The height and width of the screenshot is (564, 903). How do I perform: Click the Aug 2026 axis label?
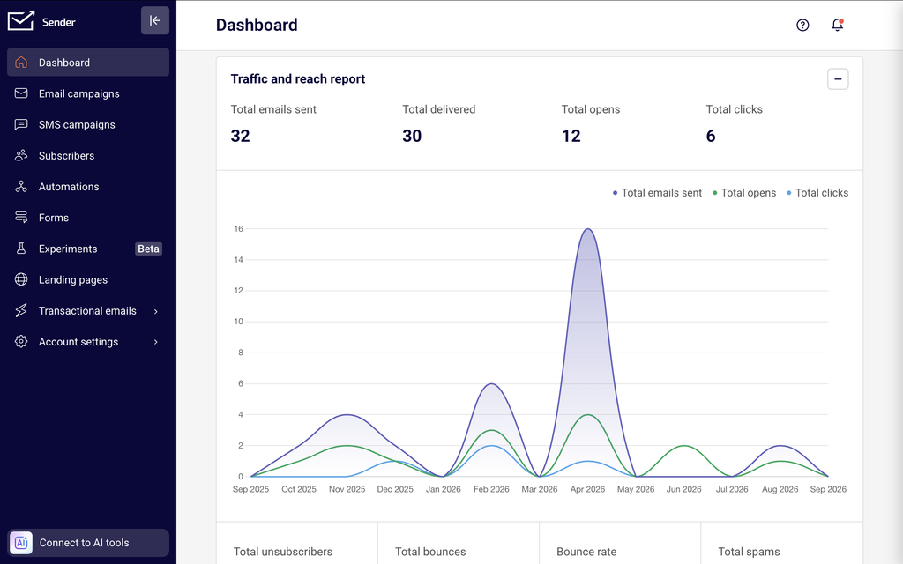780,489
